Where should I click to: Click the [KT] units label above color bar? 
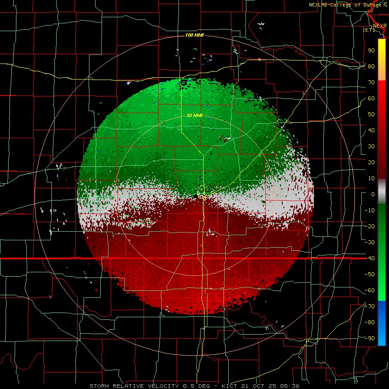369,30
